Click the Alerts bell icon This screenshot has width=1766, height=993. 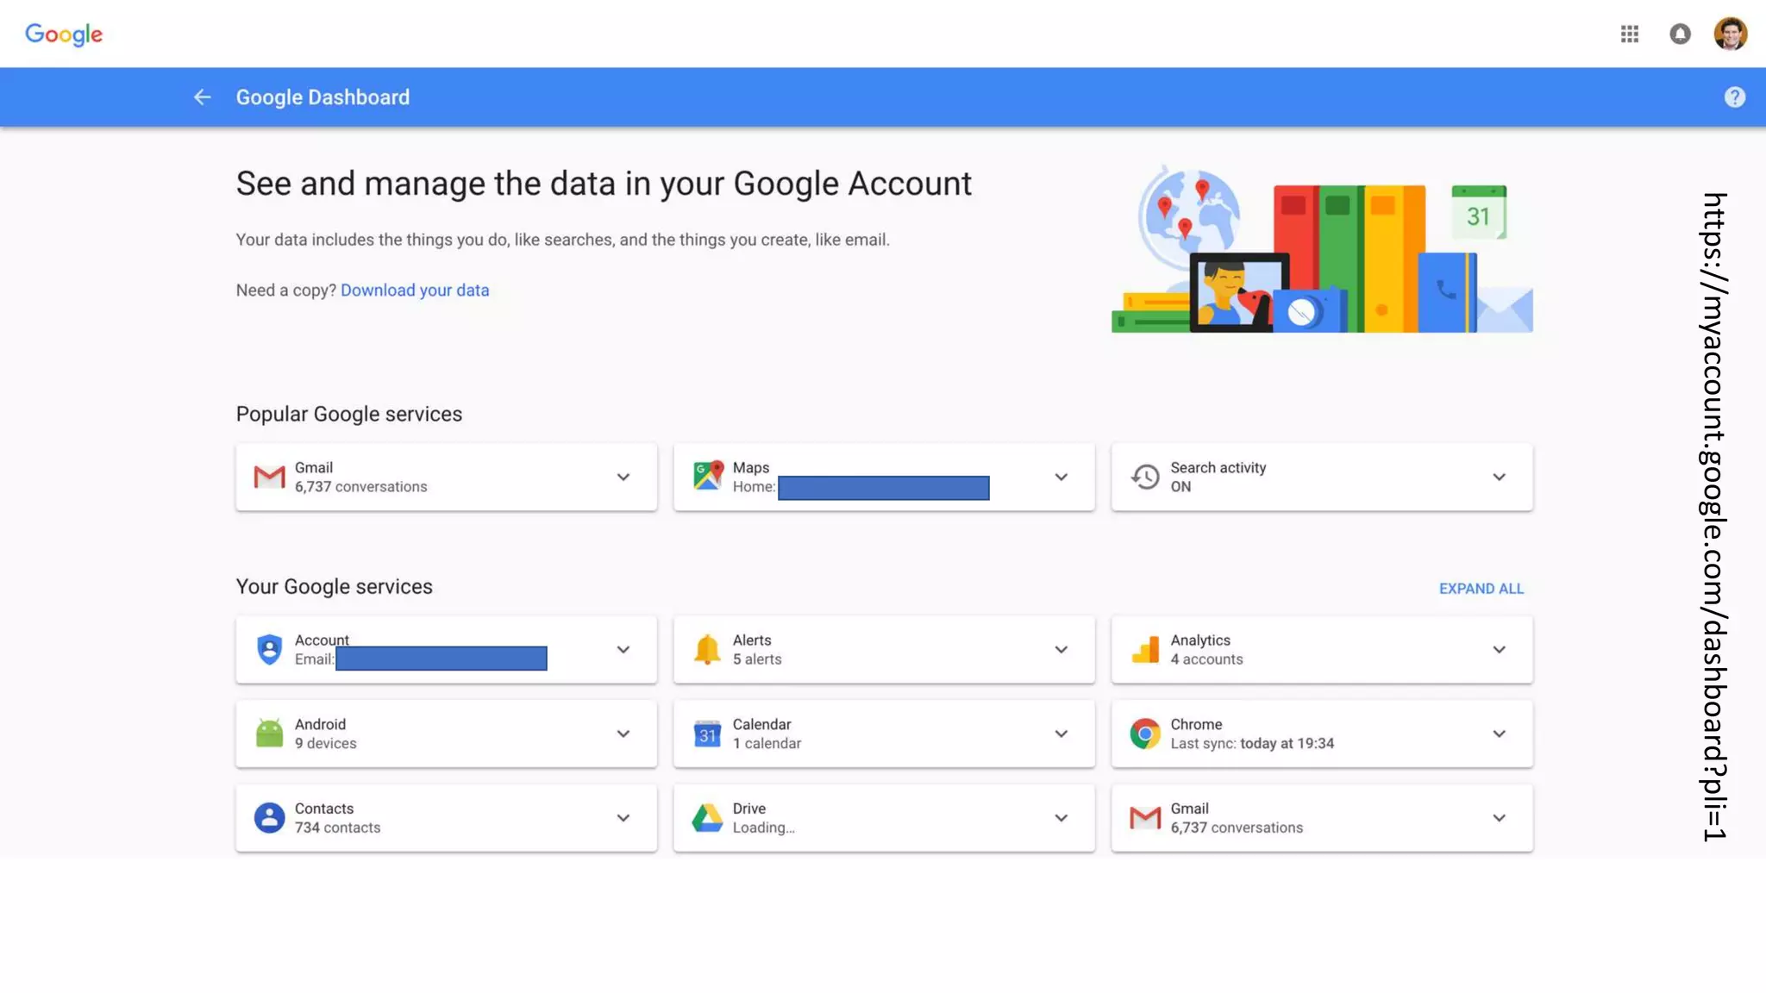(x=707, y=649)
